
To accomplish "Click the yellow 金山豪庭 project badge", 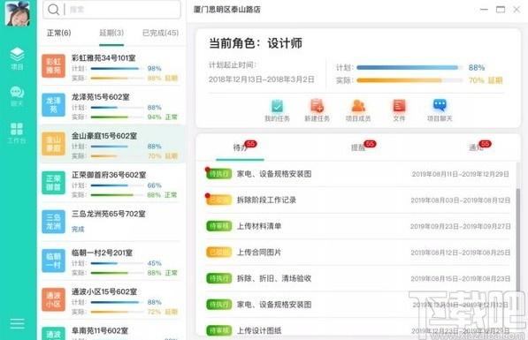I will 53,144.
